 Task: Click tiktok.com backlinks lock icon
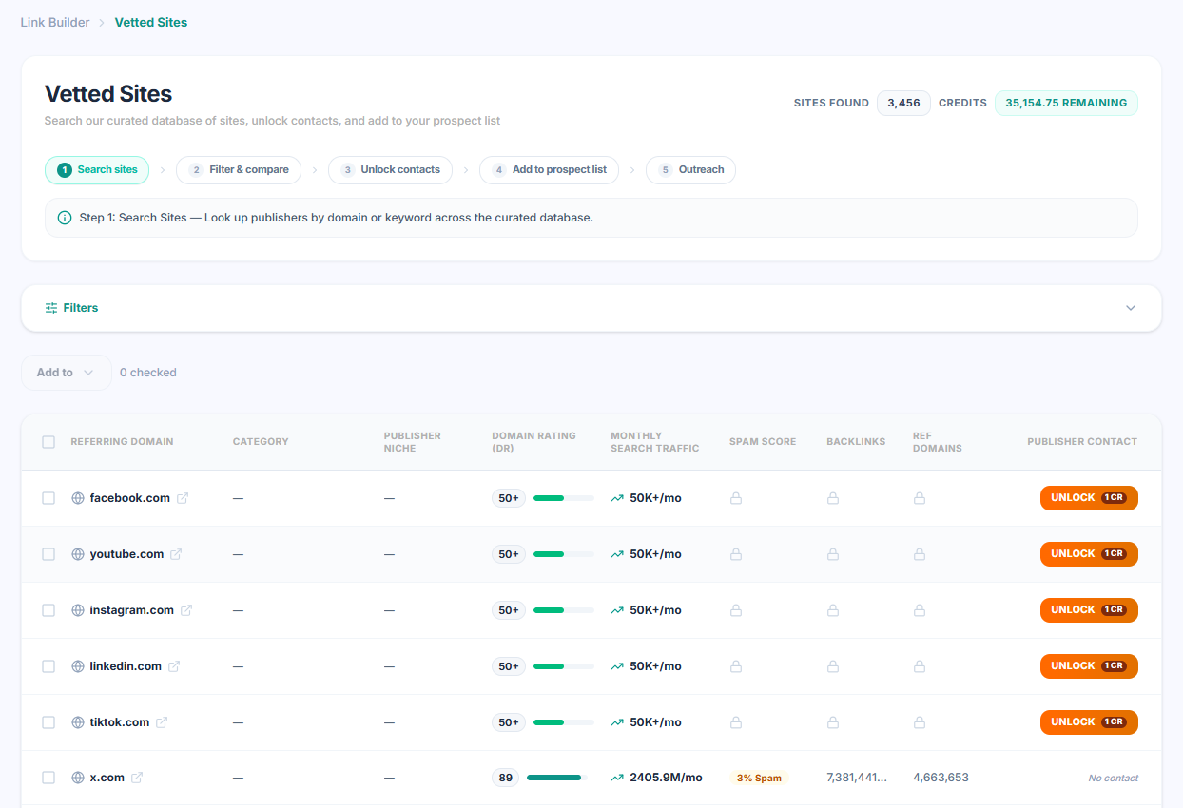[x=833, y=722]
